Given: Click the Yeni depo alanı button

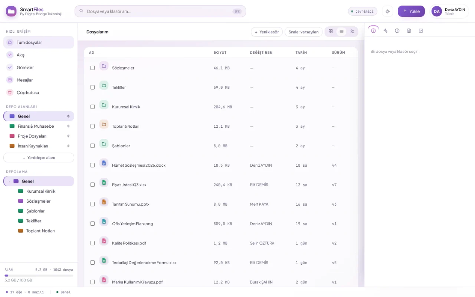Looking at the screenshot, I should [39, 158].
